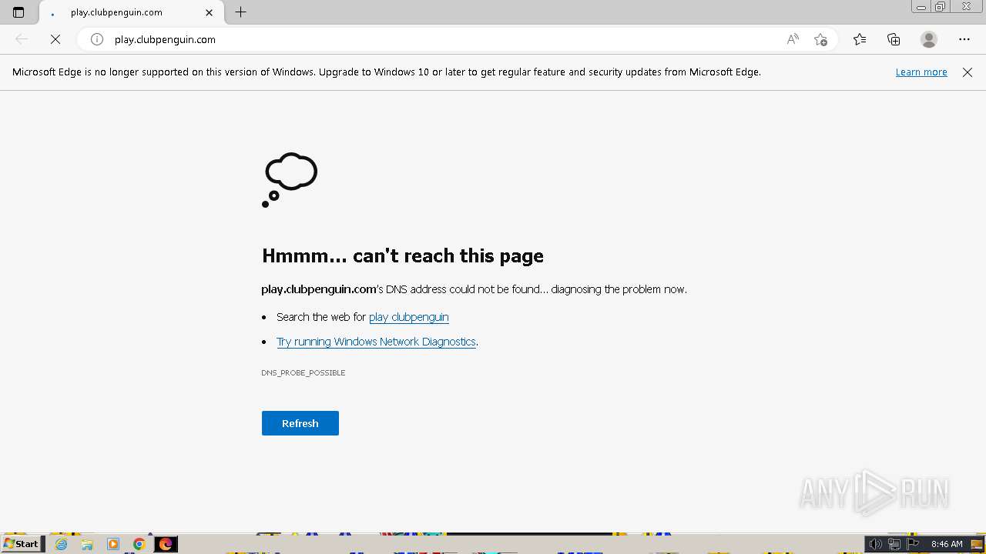Screen dimensions: 986x554
Task: Click the clock showing 8:46 AM
Action: 947,544
